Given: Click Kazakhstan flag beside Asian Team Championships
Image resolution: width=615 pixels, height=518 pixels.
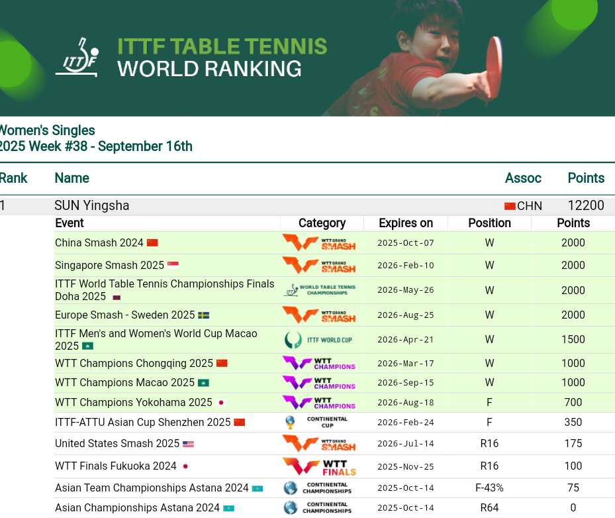Looking at the screenshot, I should coord(258,489).
